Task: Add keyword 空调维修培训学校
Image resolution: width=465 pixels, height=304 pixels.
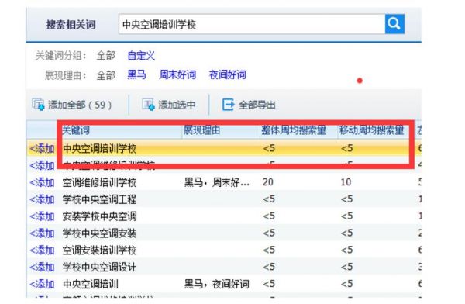Action: 42,182
